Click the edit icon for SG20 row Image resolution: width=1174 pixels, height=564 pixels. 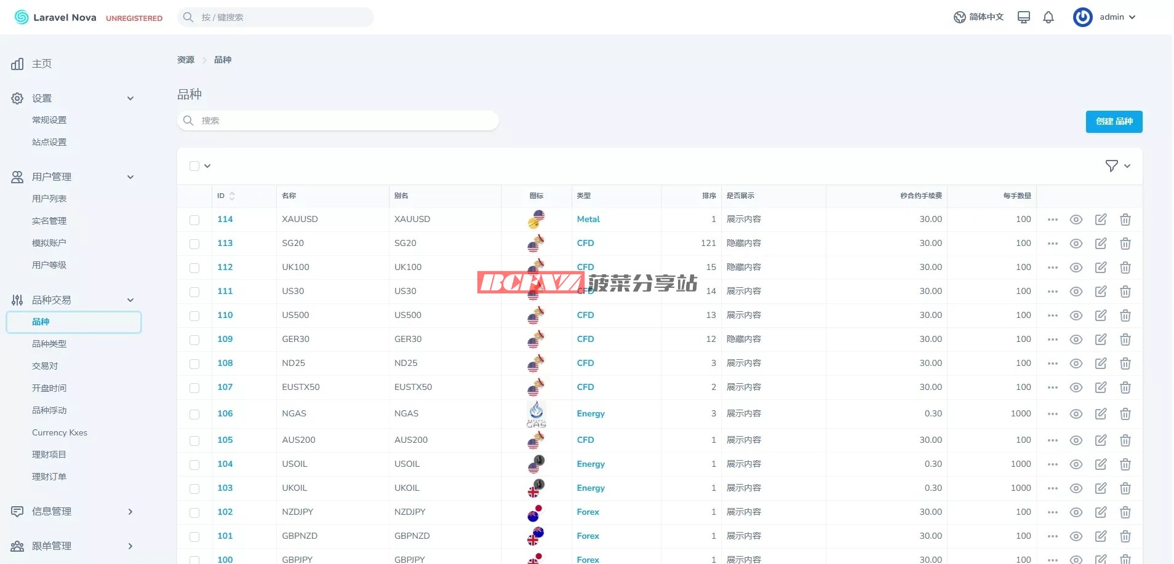pyautogui.click(x=1101, y=244)
